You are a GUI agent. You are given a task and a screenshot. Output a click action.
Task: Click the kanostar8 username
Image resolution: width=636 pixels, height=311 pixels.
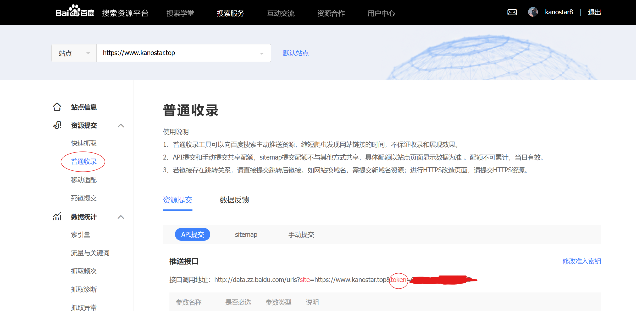click(559, 12)
